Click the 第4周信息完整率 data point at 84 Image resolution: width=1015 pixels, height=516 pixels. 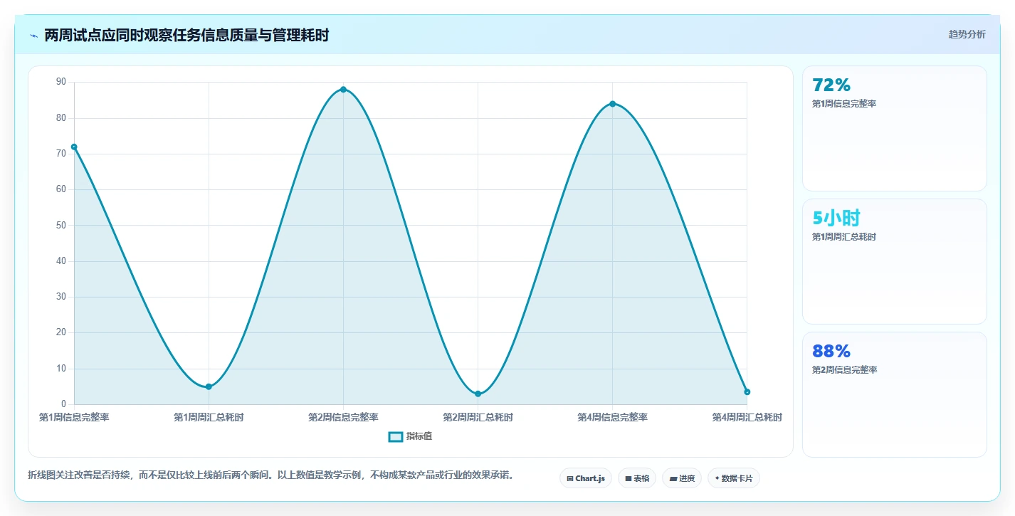coord(612,104)
